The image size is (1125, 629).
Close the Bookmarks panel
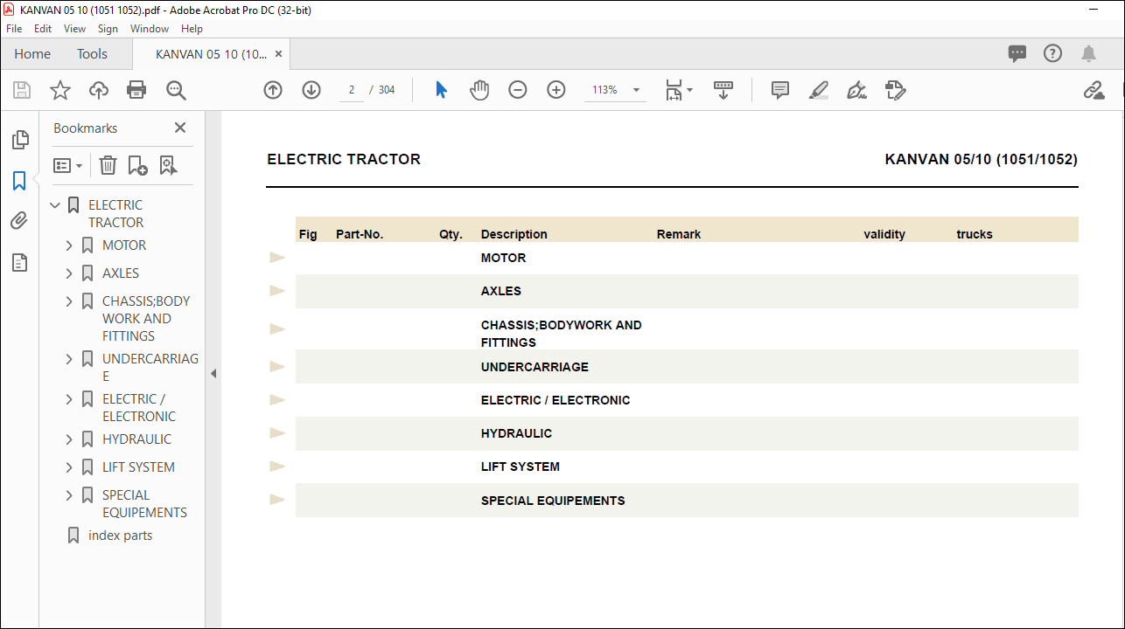180,128
